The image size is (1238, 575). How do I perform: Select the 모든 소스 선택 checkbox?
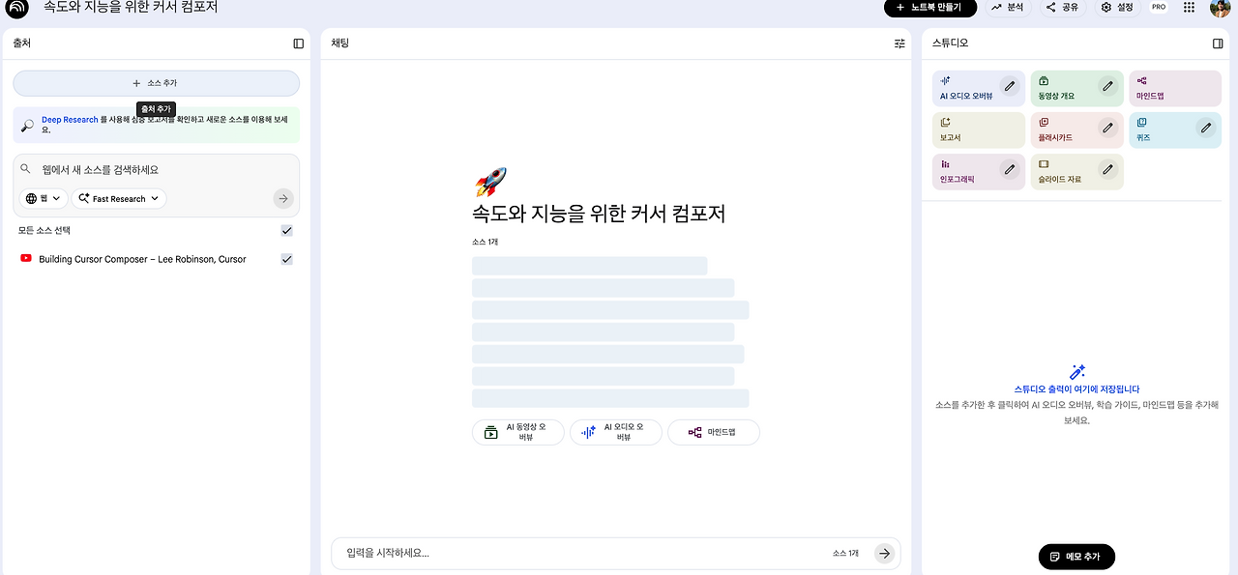click(x=286, y=231)
